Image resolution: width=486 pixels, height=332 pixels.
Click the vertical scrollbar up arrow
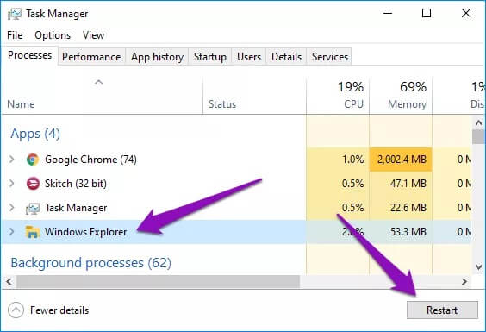[478, 122]
